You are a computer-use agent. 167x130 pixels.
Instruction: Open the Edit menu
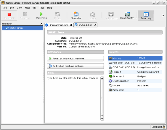click(x=12, y=8)
